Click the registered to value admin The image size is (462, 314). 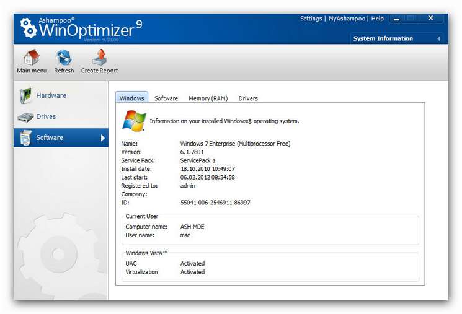188,186
